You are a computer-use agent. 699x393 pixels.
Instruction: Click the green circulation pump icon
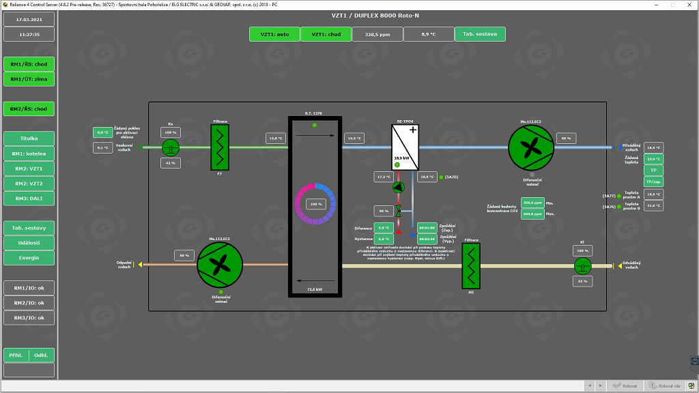[399, 187]
